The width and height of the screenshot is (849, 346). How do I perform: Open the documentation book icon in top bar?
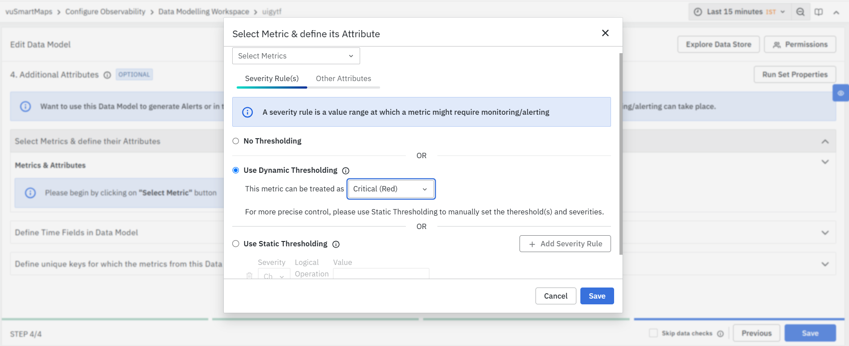(x=818, y=12)
